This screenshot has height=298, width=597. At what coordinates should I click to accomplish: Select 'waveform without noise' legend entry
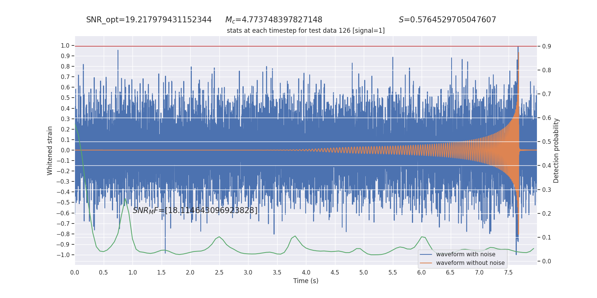pos(470,263)
